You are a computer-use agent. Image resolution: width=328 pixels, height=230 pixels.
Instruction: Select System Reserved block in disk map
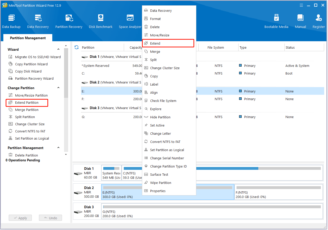tap(111, 173)
